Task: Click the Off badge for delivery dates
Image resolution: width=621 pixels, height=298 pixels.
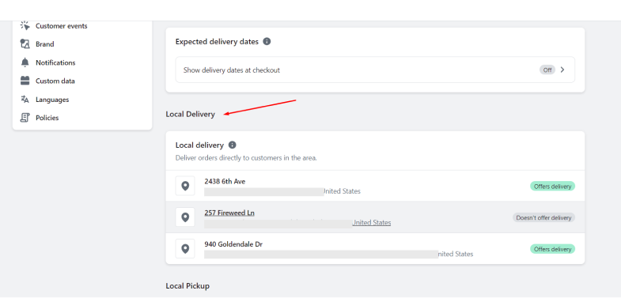Action: (x=547, y=70)
